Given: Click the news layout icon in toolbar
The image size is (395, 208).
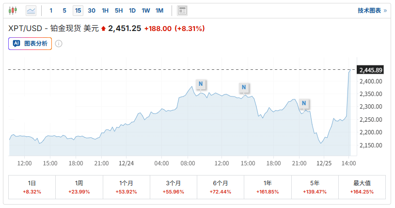Looking at the screenshot, I should [x=182, y=10].
